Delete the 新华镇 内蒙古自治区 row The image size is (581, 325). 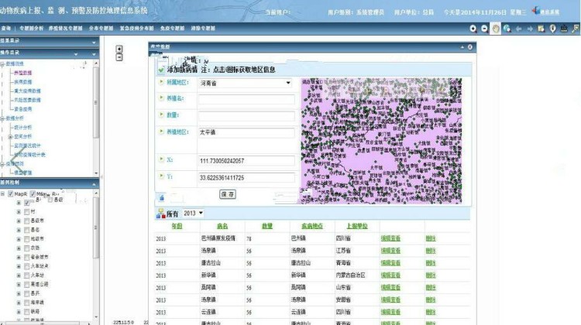pos(431,275)
